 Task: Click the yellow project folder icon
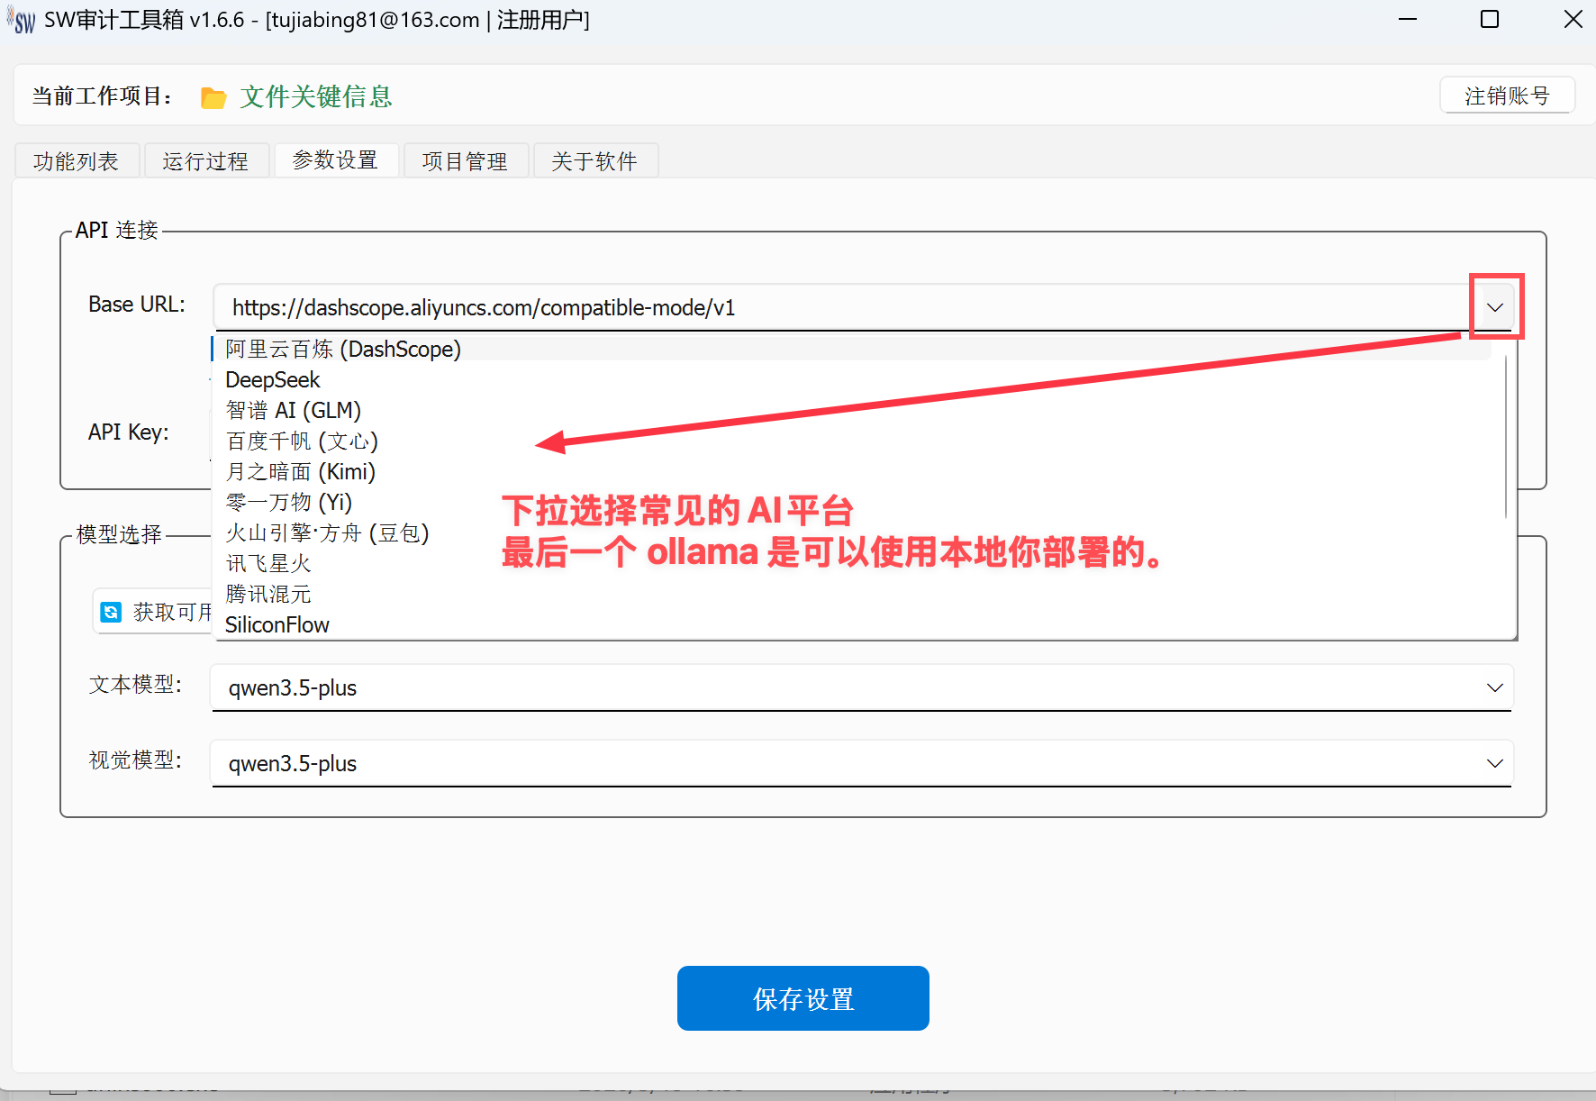[213, 97]
